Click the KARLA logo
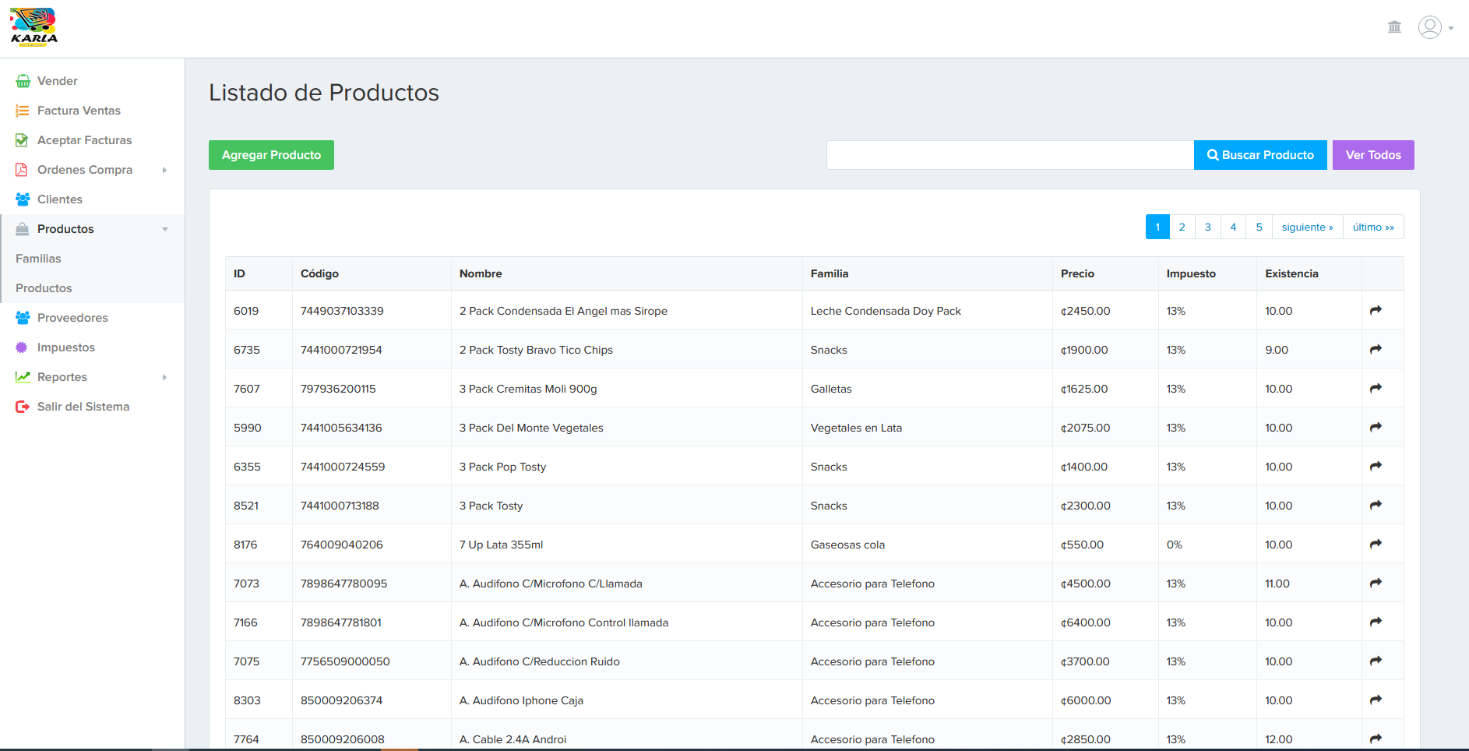This screenshot has height=751, width=1469. (33, 27)
